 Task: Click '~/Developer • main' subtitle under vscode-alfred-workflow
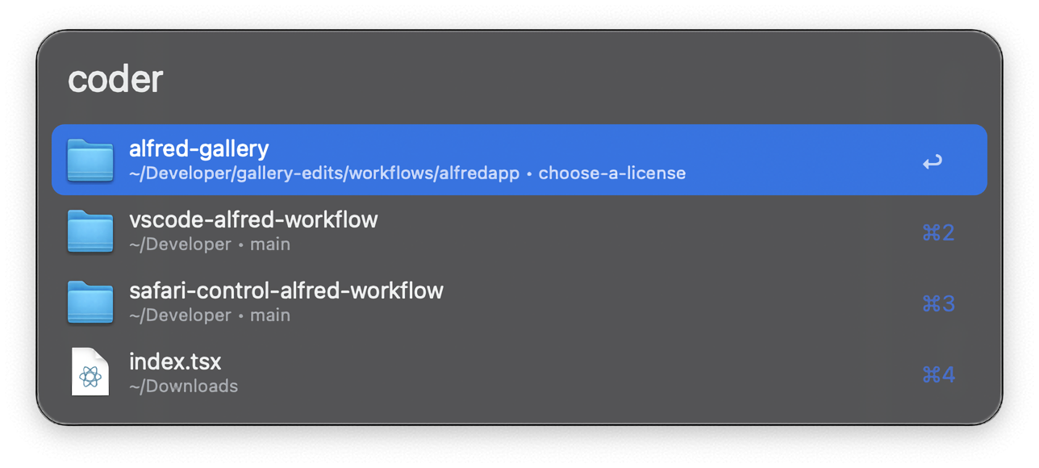209,244
